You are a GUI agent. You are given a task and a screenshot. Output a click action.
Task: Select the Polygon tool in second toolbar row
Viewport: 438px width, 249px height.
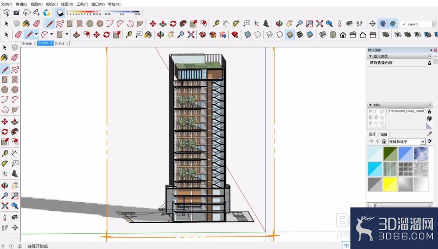[x=100, y=24]
